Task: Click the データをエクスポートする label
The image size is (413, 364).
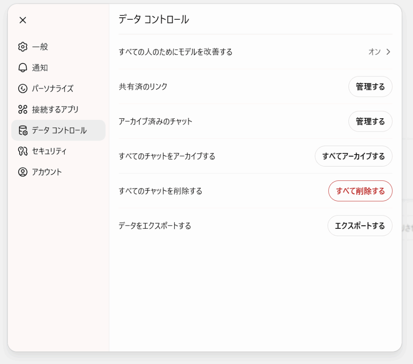Action: tap(155, 226)
